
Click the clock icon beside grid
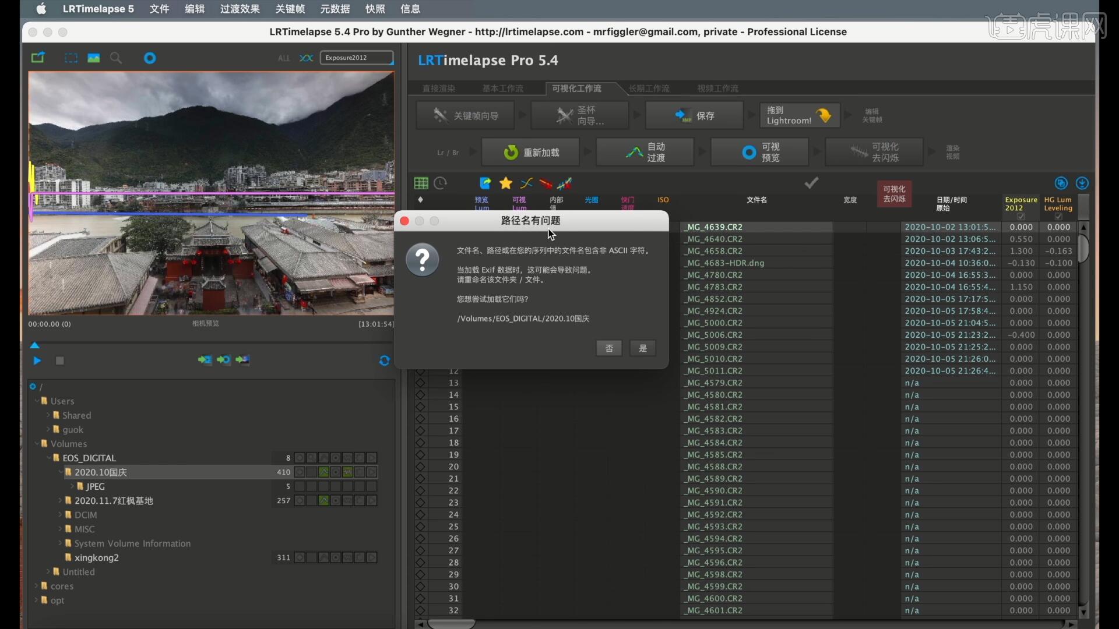[x=441, y=183]
